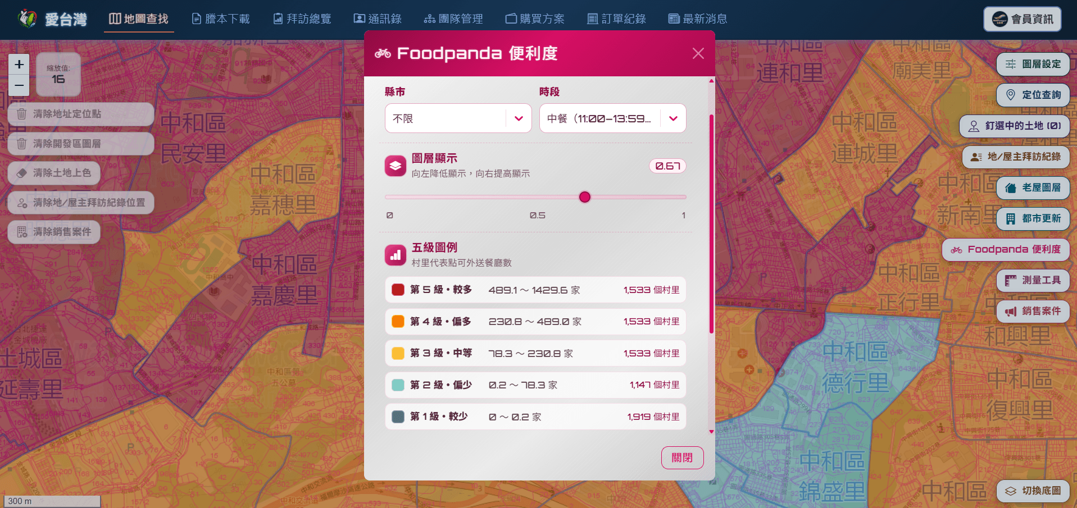Click the 0.67 opacity value badge
This screenshot has height=508, width=1077.
pos(667,166)
